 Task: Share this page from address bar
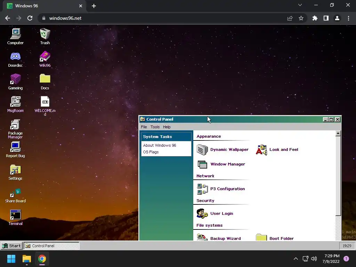(290, 18)
